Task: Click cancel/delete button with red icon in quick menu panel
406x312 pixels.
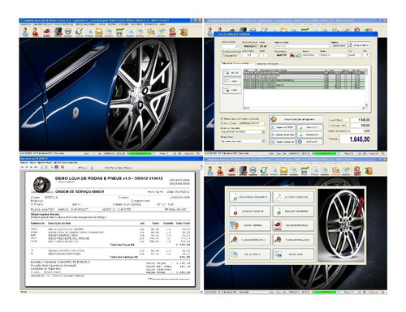Action: click(x=250, y=212)
